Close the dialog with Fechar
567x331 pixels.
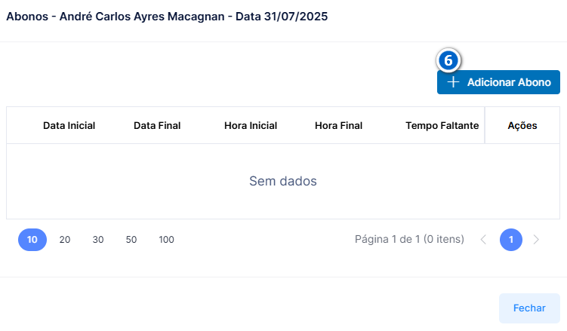coord(529,308)
